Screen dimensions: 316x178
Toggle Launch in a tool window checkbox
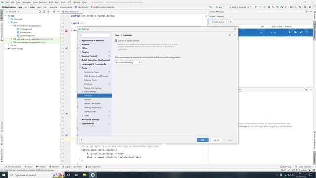tap(116, 41)
